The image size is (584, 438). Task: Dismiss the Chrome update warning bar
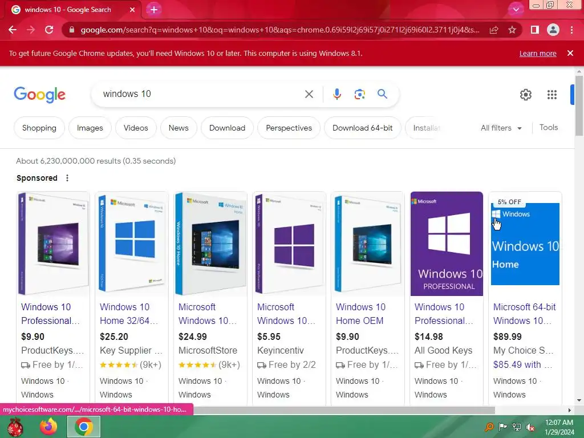(x=570, y=53)
